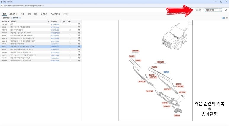Select 98100 label in the diagram
The height and width of the screenshot is (126, 229).
pos(177,116)
